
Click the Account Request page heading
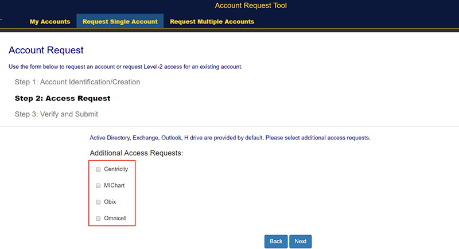46,50
